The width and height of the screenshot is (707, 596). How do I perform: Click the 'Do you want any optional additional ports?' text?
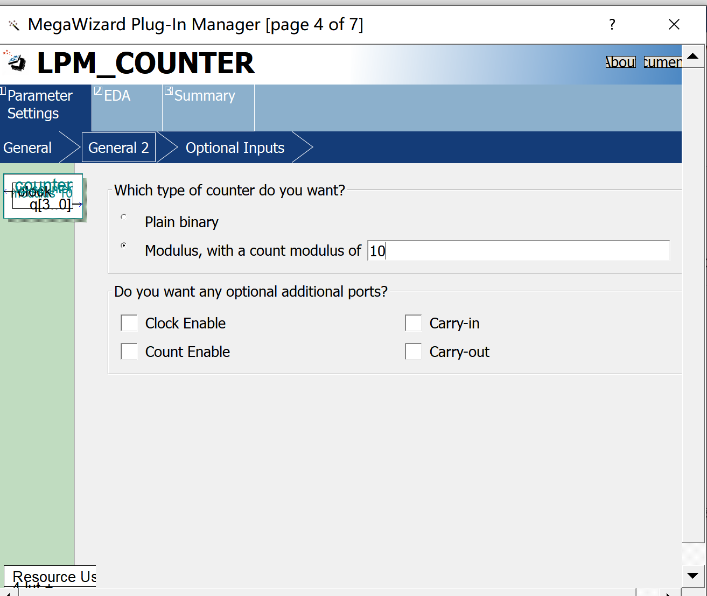(251, 292)
